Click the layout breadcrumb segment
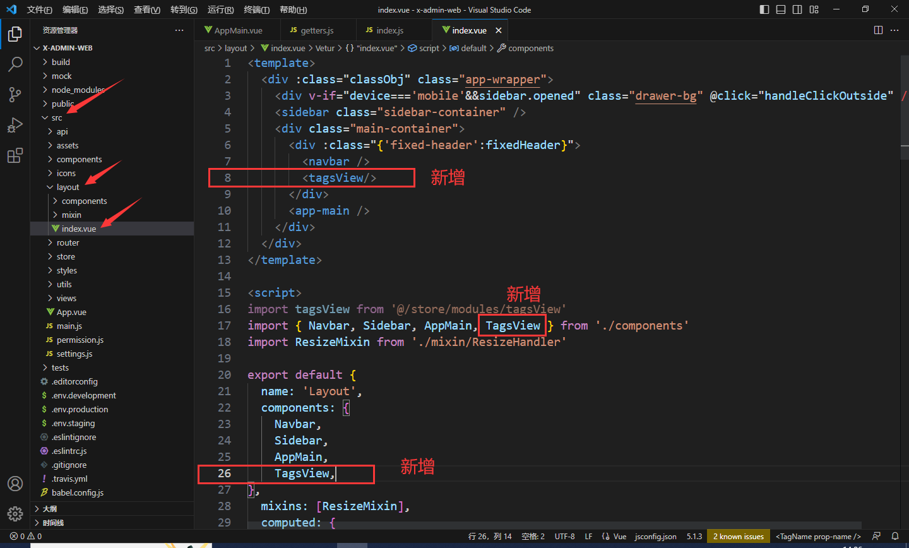 [x=236, y=48]
